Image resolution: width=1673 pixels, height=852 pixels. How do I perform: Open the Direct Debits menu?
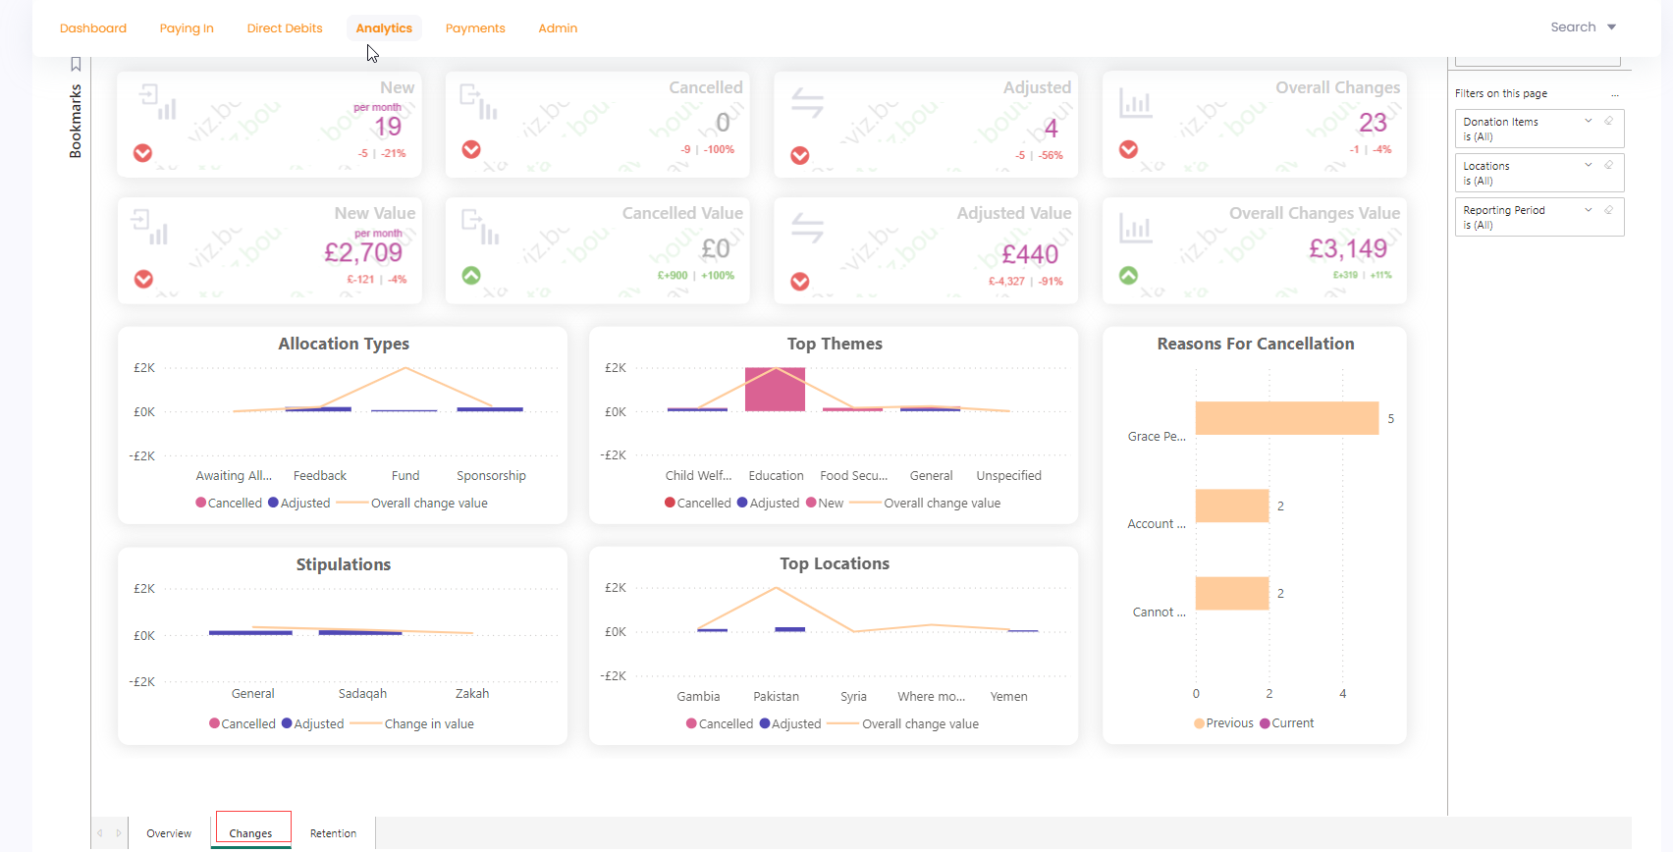[285, 28]
